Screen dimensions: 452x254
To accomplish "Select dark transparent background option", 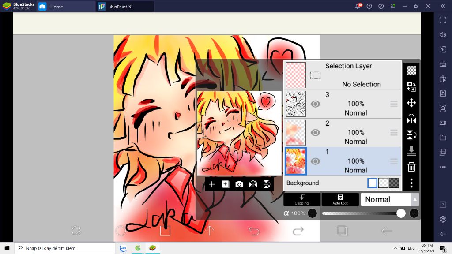I will (394, 183).
